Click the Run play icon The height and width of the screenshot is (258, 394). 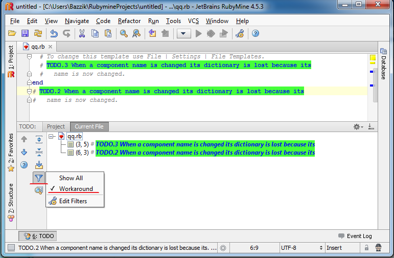[x=198, y=33]
